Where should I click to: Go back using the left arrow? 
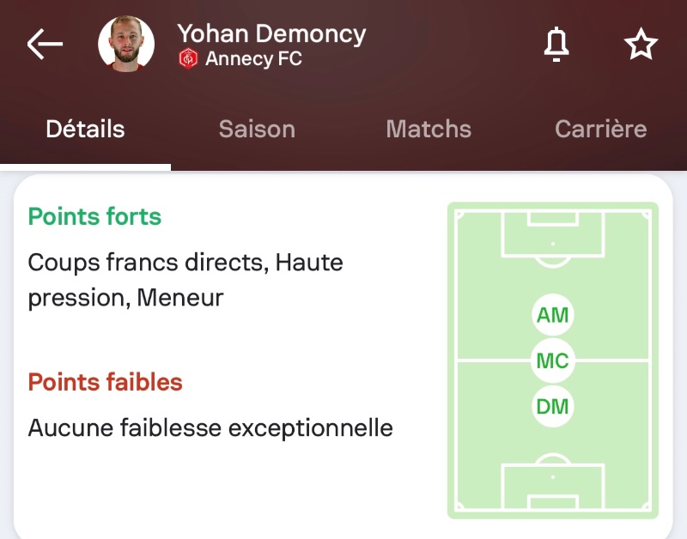[x=45, y=45]
